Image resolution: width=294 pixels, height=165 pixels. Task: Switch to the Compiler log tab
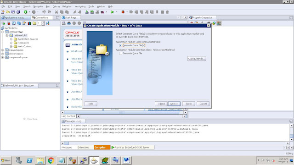[102, 148]
